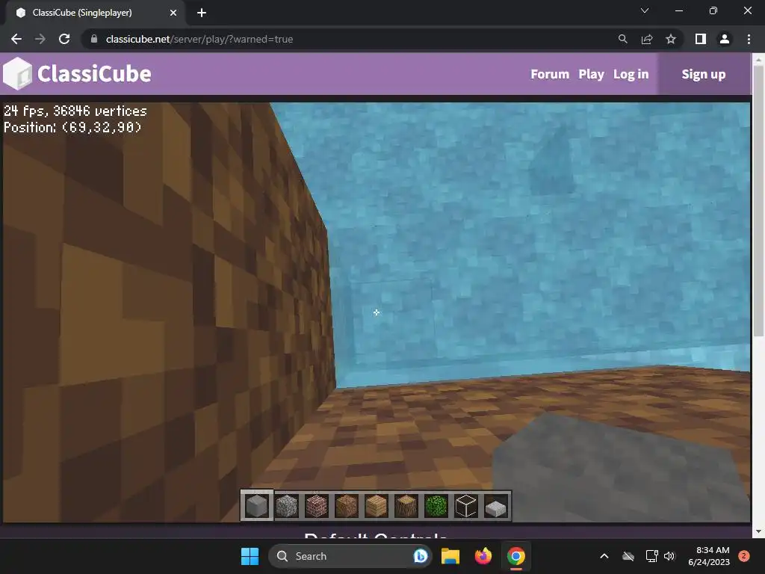Select the stone block in hotbar
This screenshot has height=574, width=765.
point(257,506)
